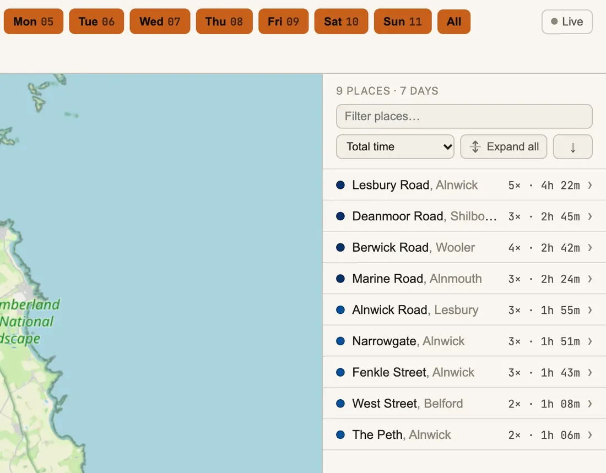Reverse sort order with the arrow button
The width and height of the screenshot is (606, 473).
tap(573, 147)
